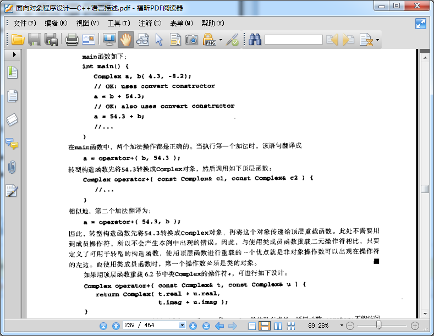
Task: Click the pen sign/validate icon
Action: tap(232, 40)
